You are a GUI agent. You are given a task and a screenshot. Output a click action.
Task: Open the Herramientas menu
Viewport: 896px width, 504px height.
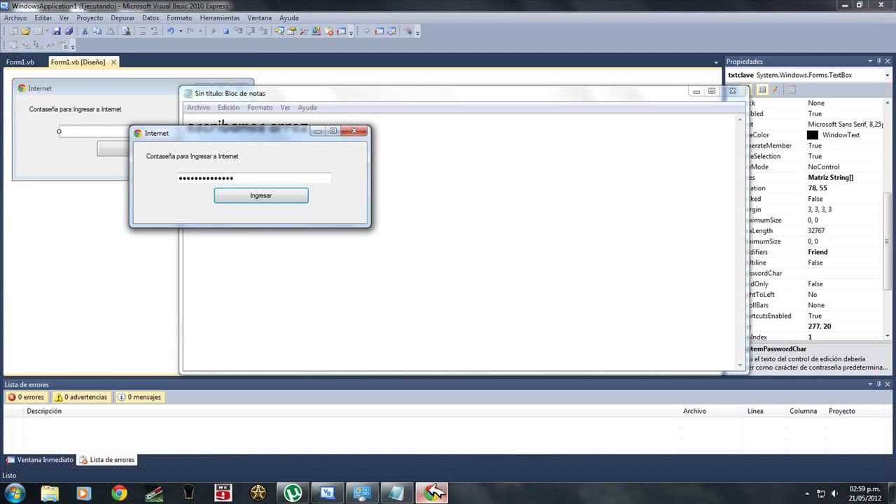pyautogui.click(x=220, y=17)
